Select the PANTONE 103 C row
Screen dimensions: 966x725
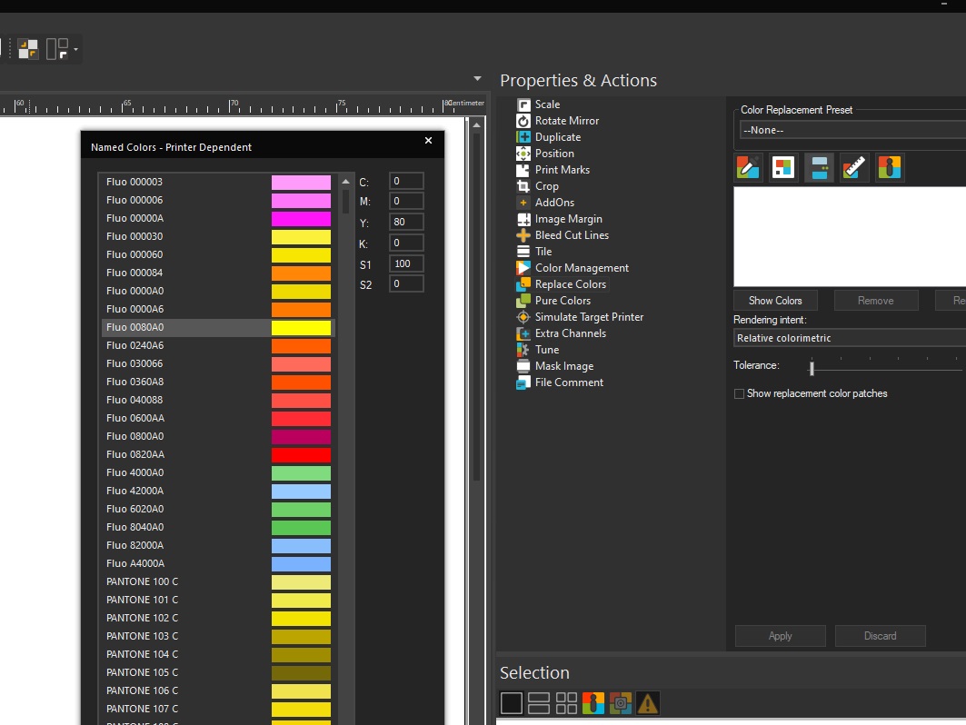pos(218,636)
